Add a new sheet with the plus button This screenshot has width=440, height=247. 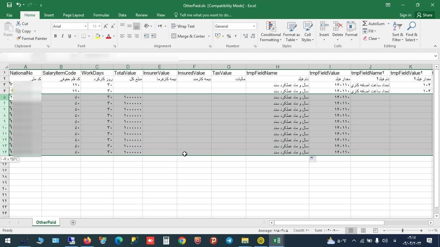[x=73, y=222]
